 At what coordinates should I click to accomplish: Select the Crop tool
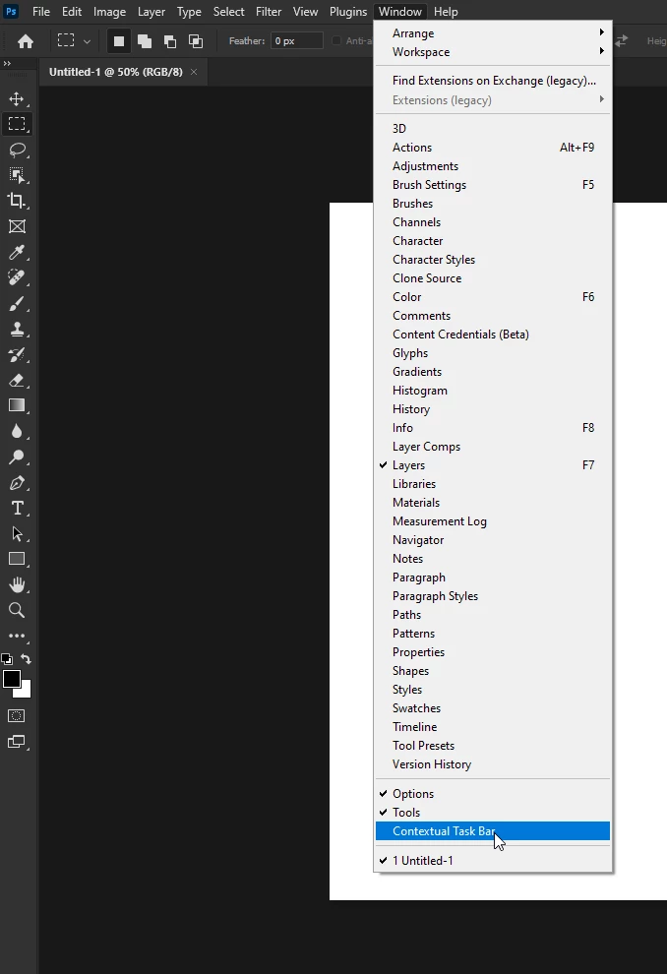[17, 201]
